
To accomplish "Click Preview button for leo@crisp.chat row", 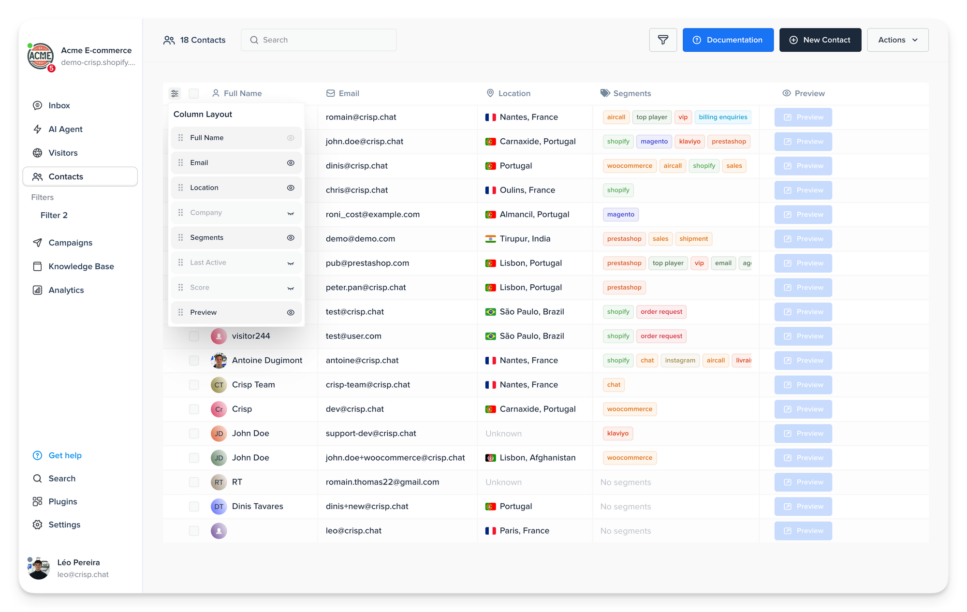I will (803, 531).
